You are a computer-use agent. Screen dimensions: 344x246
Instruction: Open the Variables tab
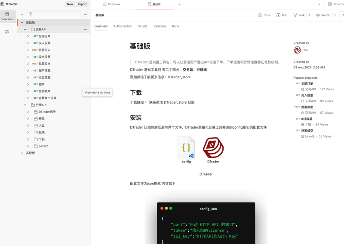(x=160, y=26)
